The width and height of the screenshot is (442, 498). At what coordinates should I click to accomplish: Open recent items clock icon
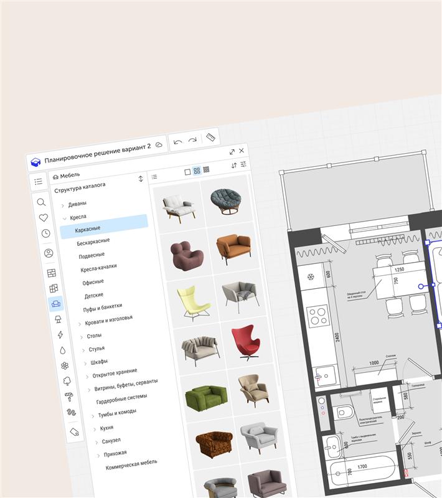[x=46, y=234]
